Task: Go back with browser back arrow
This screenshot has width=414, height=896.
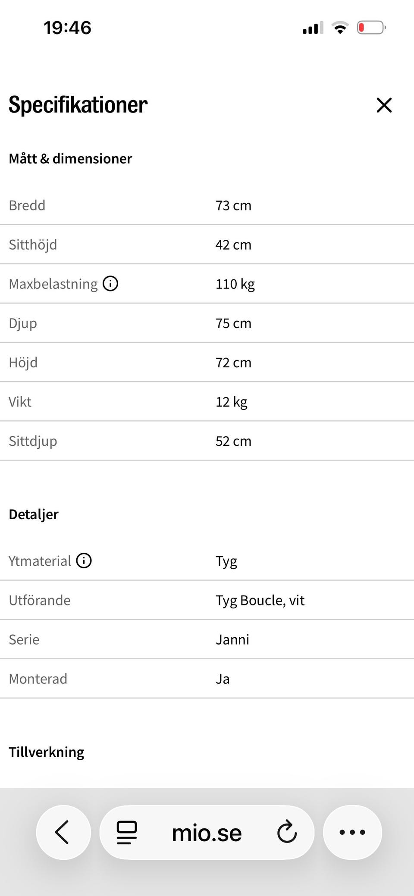Action: click(63, 832)
